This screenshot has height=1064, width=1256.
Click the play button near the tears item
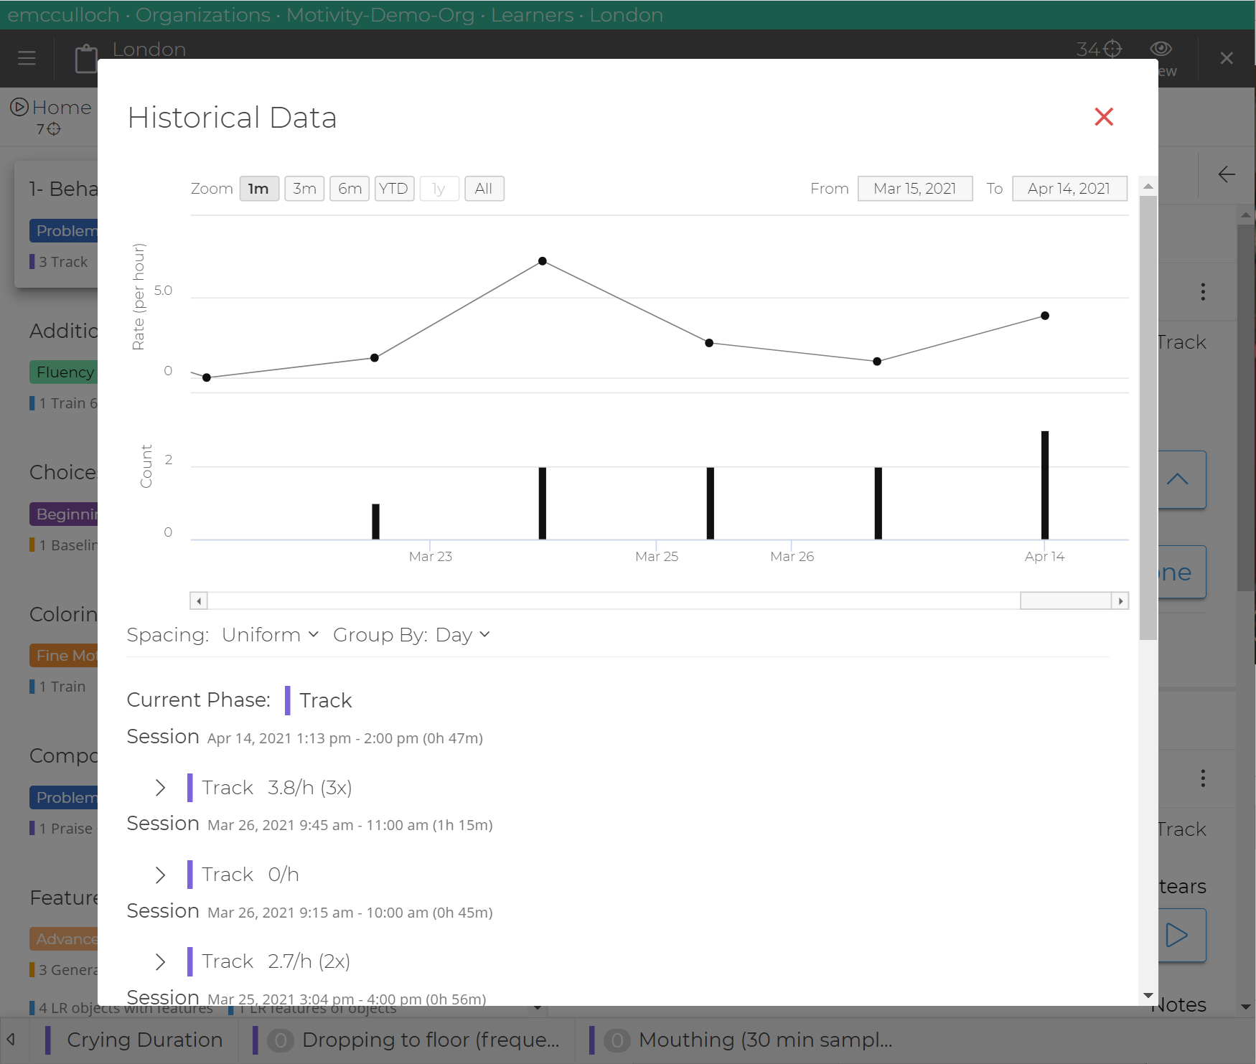[x=1177, y=935]
